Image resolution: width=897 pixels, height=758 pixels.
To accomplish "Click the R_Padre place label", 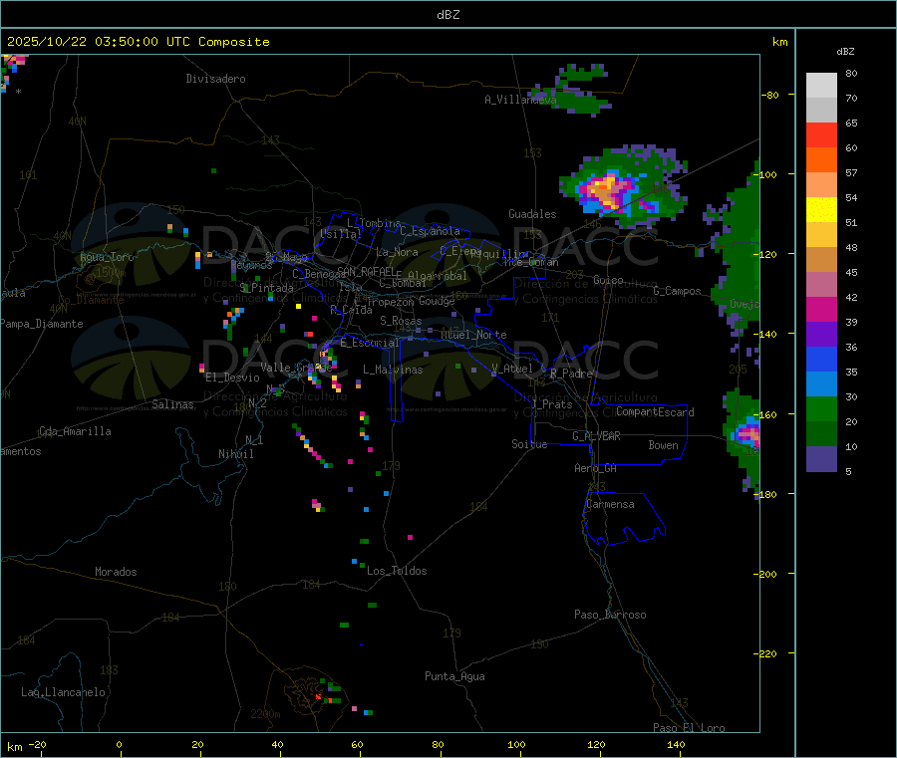I will pos(571,374).
